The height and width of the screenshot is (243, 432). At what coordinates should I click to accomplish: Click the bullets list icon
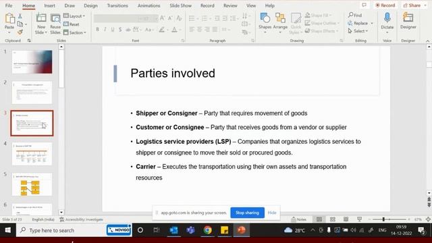tap(192, 18)
